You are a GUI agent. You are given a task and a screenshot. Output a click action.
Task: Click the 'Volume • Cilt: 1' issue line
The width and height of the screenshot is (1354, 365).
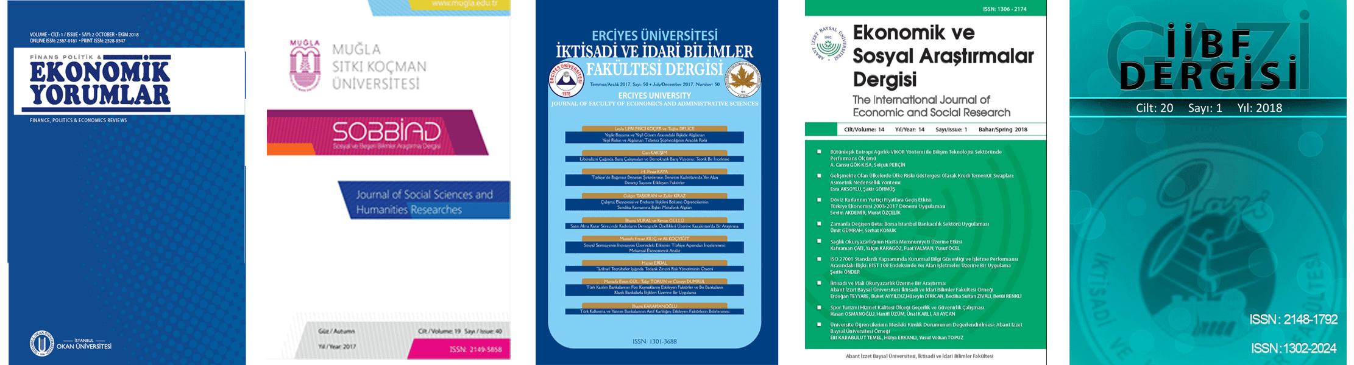pos(84,35)
